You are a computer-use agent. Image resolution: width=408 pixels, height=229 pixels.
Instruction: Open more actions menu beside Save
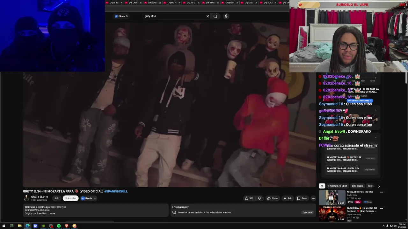pyautogui.click(x=313, y=198)
